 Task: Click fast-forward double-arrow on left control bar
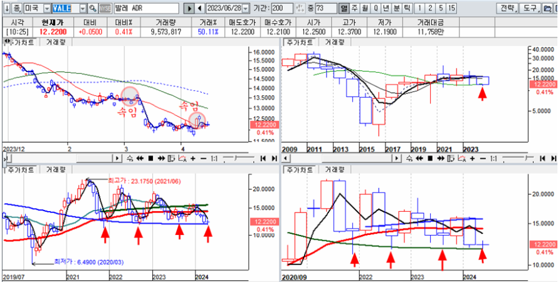(x=161, y=159)
